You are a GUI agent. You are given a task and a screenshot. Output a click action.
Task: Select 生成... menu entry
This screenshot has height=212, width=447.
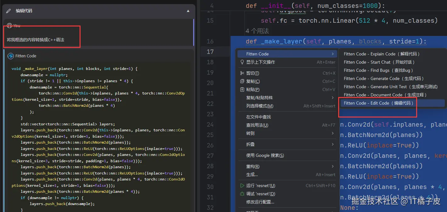pos(287,175)
